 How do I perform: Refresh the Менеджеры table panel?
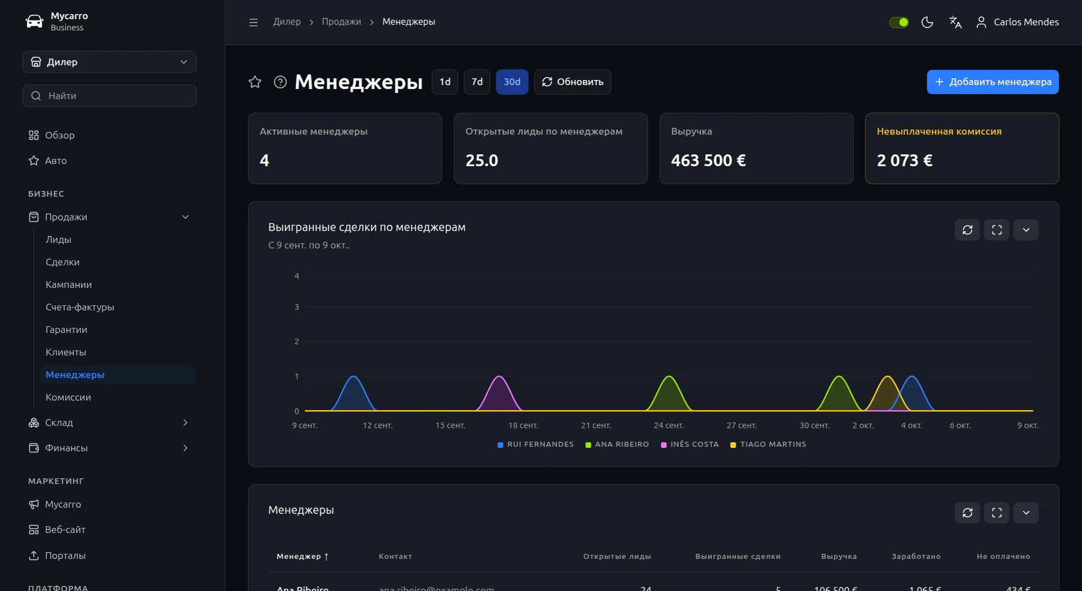[968, 513]
